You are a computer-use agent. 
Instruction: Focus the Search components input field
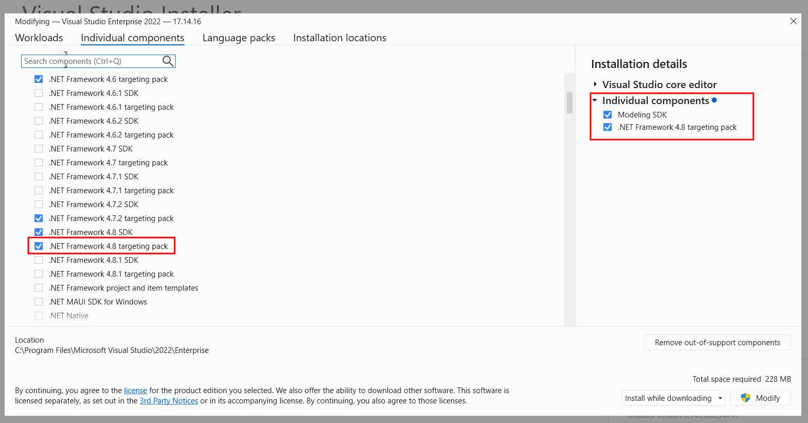click(92, 61)
